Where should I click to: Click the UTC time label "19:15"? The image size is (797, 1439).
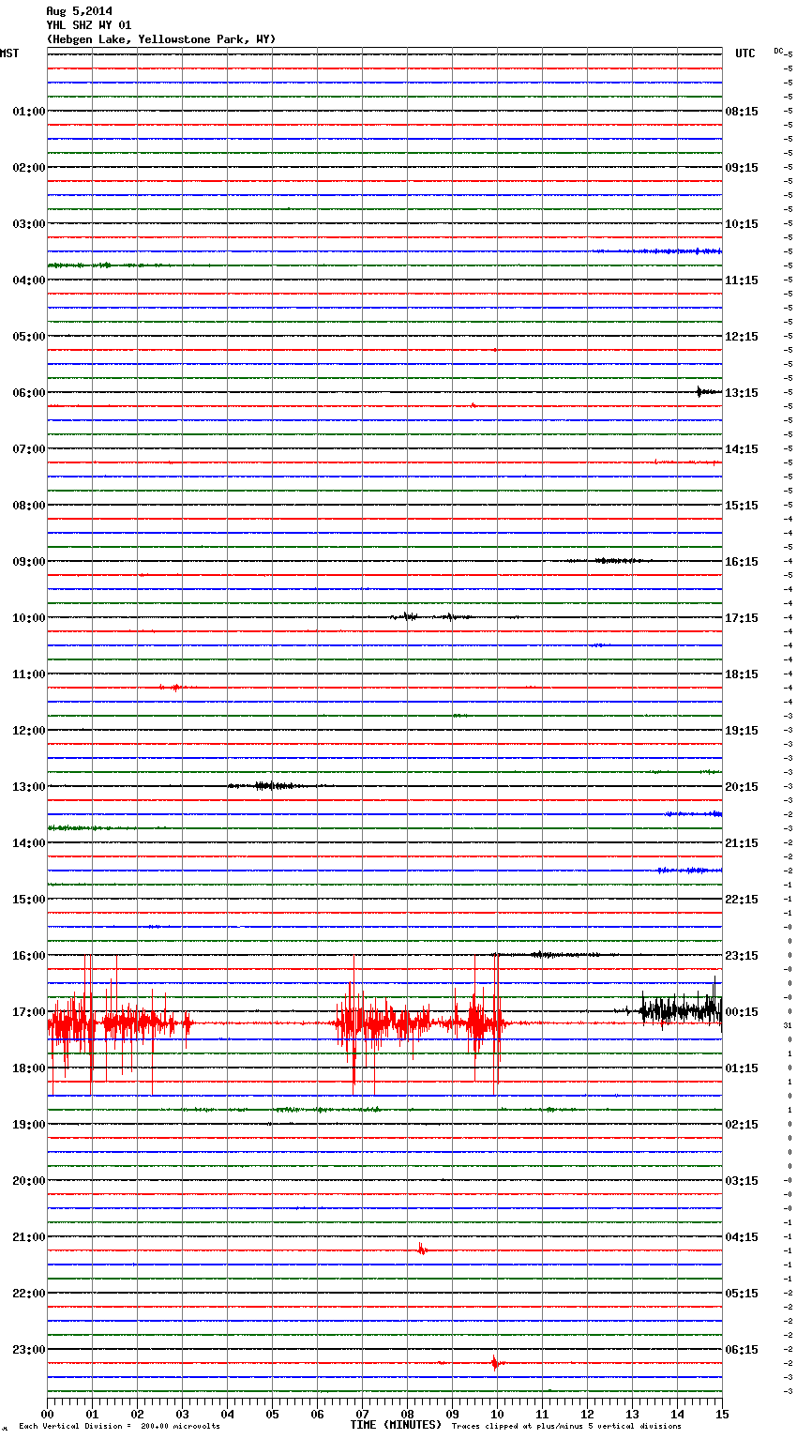(x=742, y=731)
